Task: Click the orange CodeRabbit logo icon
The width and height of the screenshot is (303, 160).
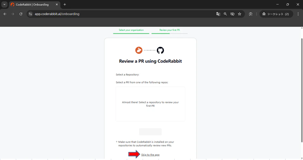Action: click(x=139, y=50)
